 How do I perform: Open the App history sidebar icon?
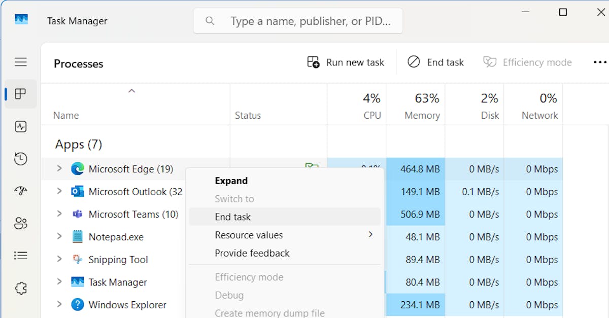click(x=21, y=159)
